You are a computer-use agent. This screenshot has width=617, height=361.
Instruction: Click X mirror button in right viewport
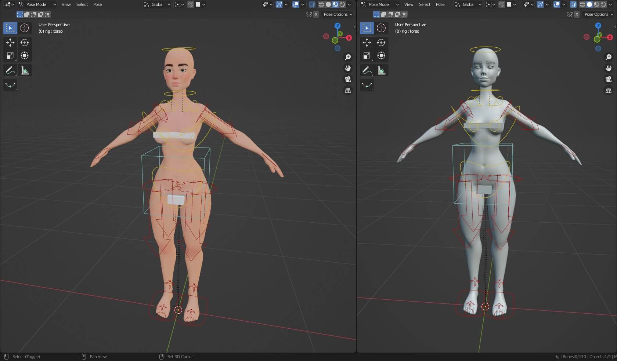click(x=577, y=14)
